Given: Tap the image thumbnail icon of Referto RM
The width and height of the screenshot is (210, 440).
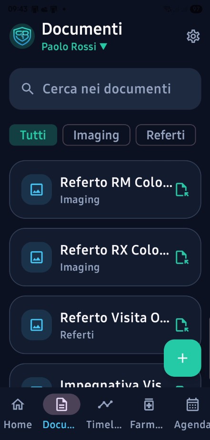Looking at the screenshot, I should 37,189.
